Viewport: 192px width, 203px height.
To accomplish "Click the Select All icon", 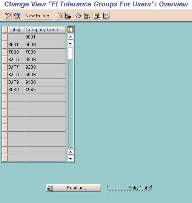I will coord(87,16).
